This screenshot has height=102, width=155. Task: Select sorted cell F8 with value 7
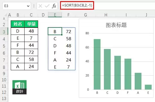click(69, 67)
